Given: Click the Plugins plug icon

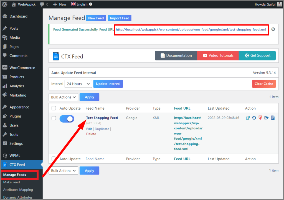Looking at the screenshot, I should click(5, 116).
